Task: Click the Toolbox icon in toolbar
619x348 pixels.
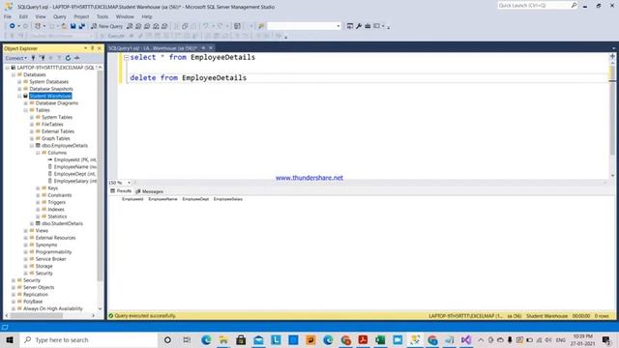Action: 368,26
